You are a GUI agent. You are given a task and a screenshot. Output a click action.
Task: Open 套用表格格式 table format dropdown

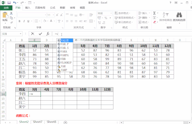coord(125,18)
